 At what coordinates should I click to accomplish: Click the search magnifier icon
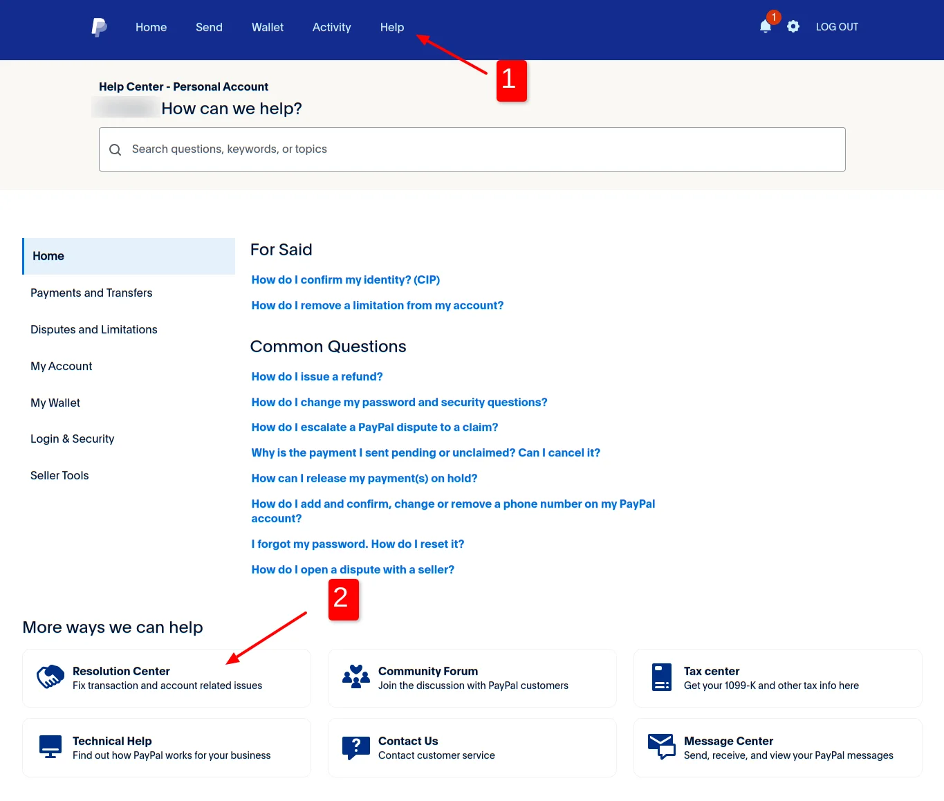pos(115,149)
